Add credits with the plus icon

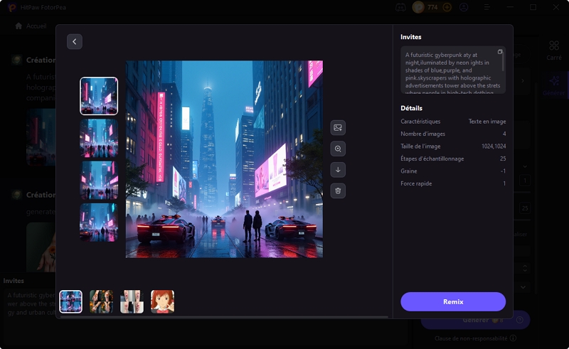click(447, 7)
